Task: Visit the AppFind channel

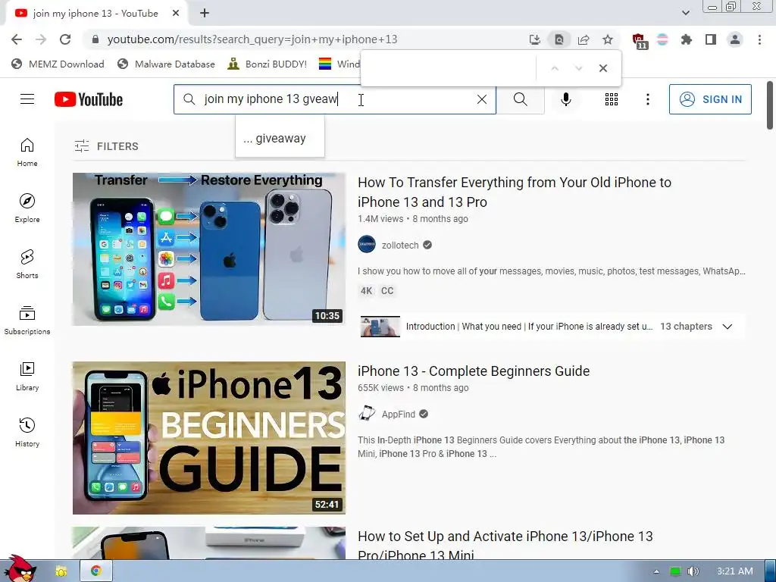Action: click(x=399, y=415)
